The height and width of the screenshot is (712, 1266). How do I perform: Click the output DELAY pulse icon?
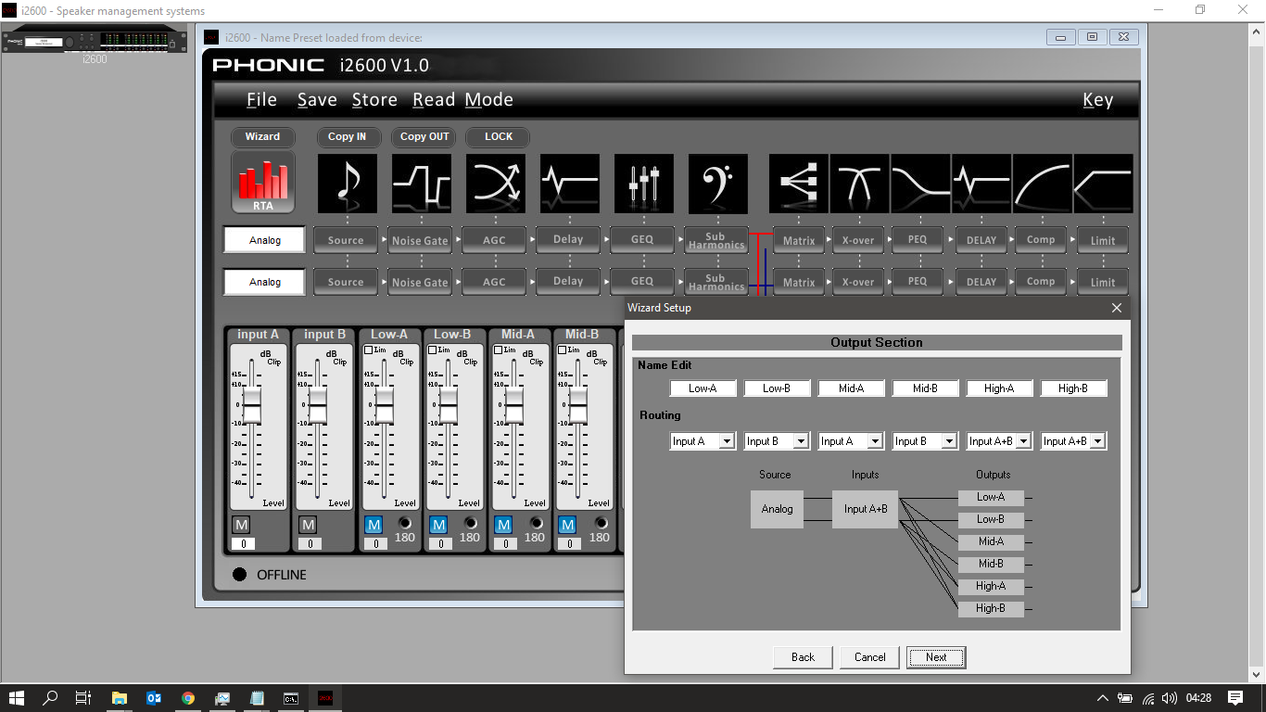point(981,184)
